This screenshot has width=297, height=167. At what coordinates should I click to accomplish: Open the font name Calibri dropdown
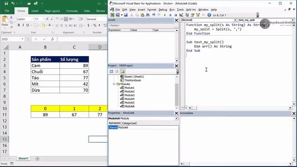33,19
